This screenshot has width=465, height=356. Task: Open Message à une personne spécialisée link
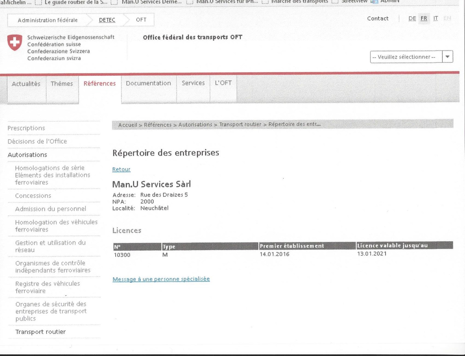(x=161, y=279)
